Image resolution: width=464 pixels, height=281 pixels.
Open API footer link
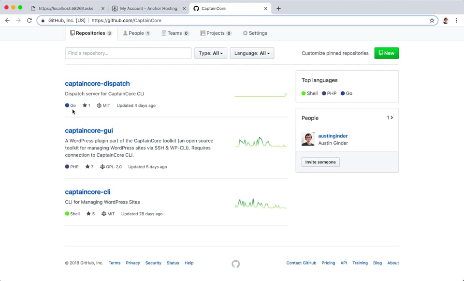pos(344,263)
